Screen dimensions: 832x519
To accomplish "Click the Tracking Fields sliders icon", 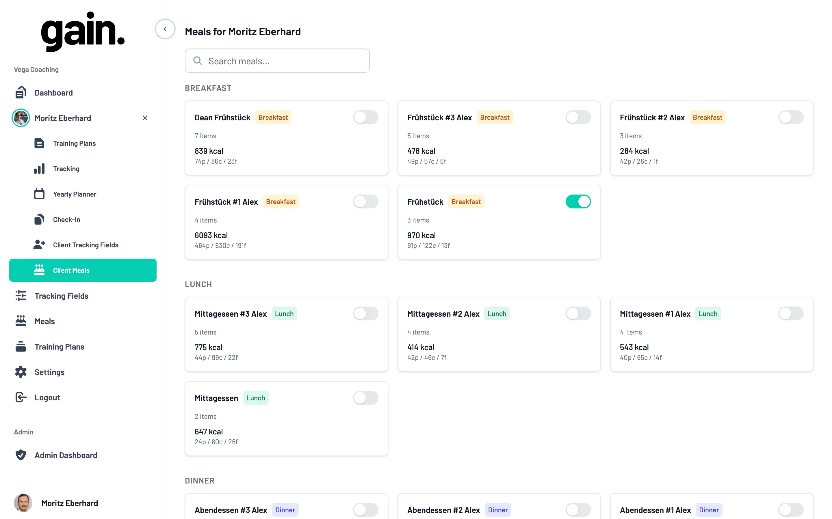I will [x=21, y=296].
